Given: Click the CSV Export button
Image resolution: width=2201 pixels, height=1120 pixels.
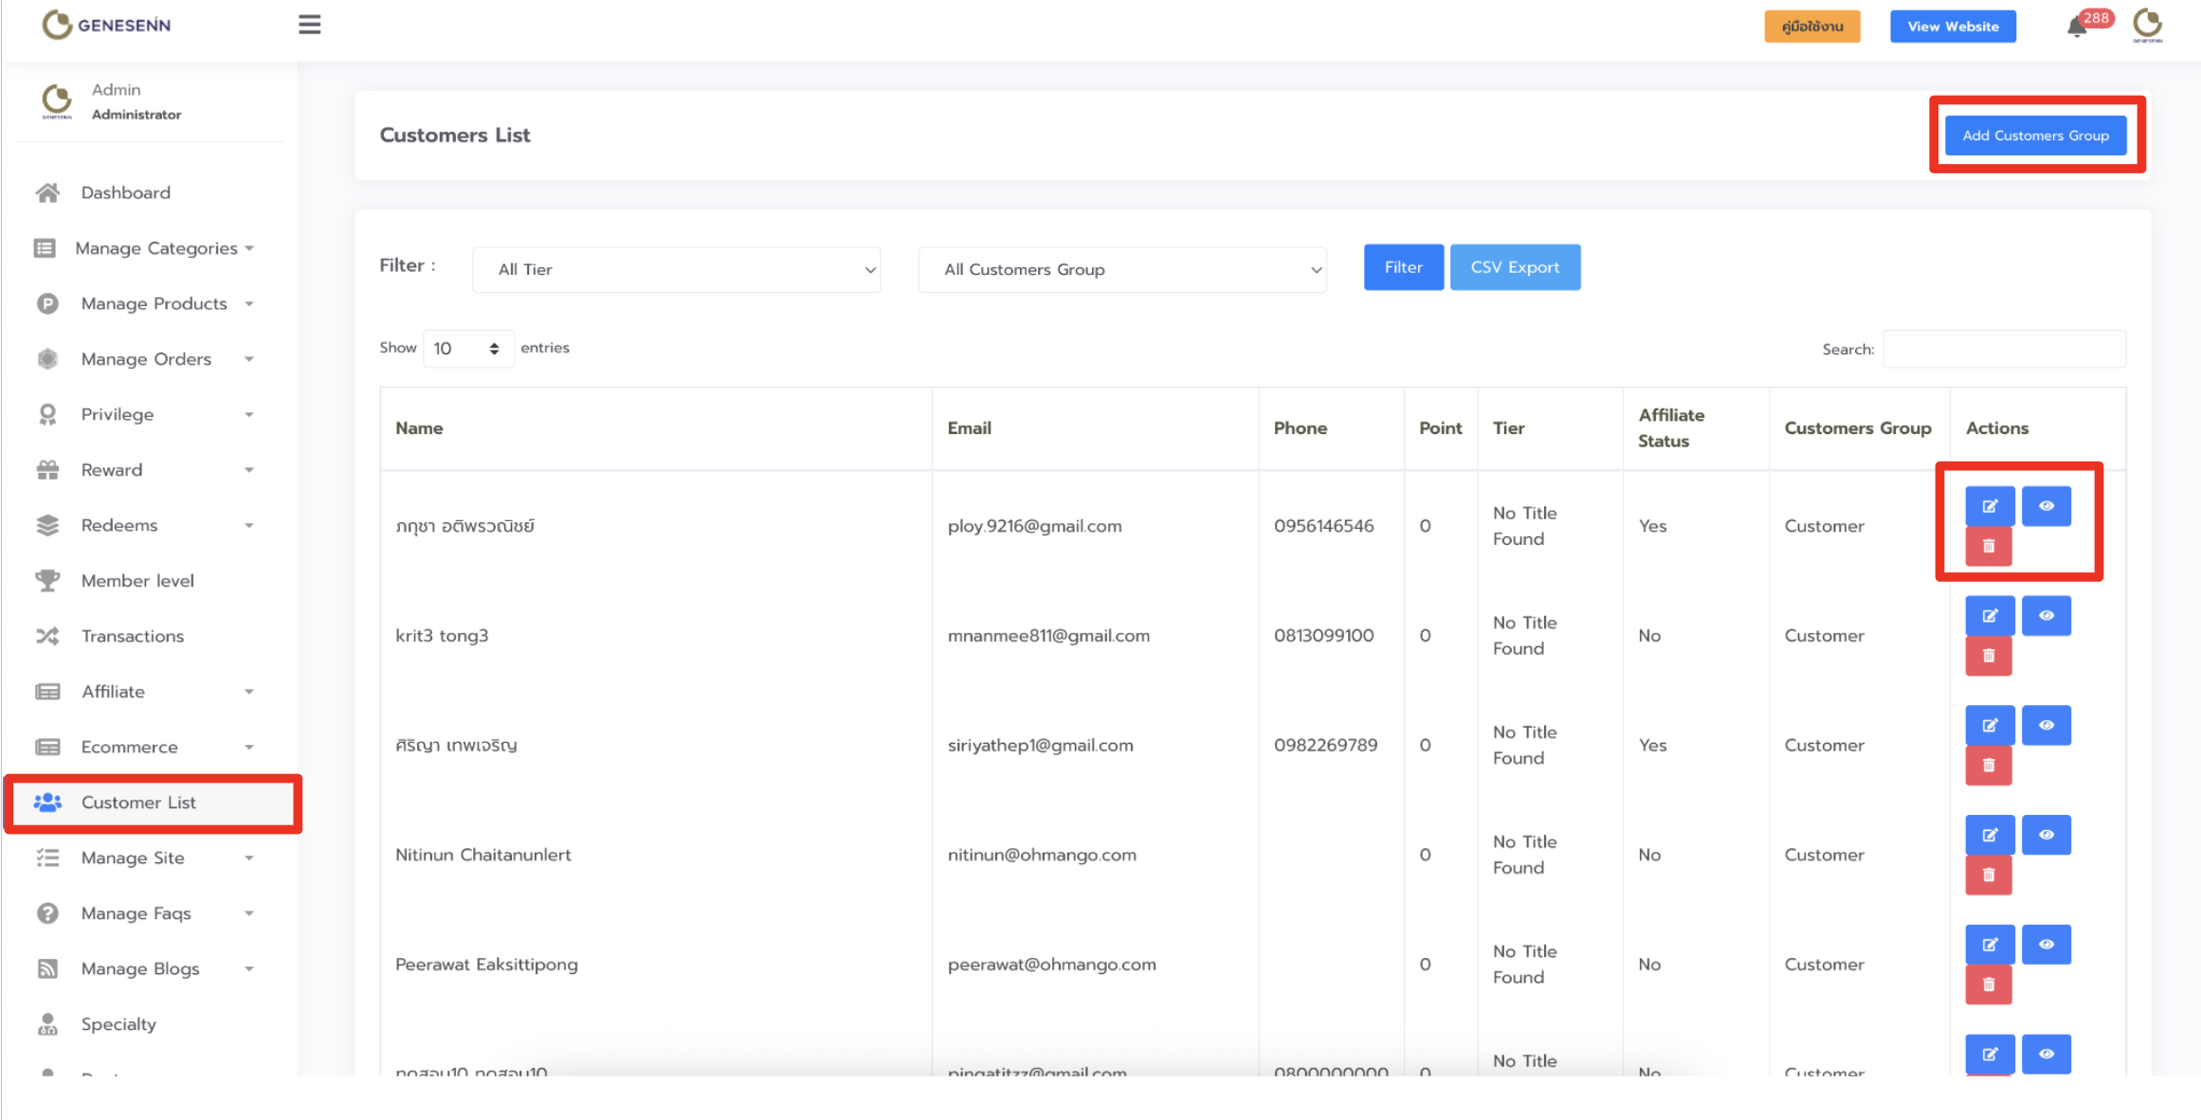Looking at the screenshot, I should coord(1514,268).
